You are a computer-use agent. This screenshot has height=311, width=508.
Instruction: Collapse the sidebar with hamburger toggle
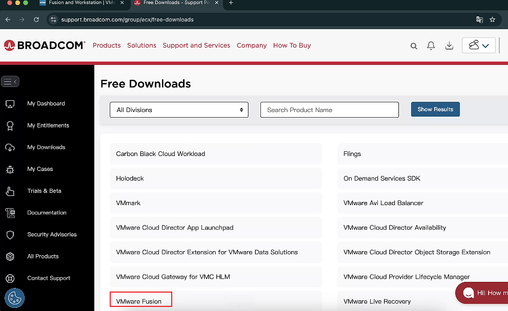(10, 81)
